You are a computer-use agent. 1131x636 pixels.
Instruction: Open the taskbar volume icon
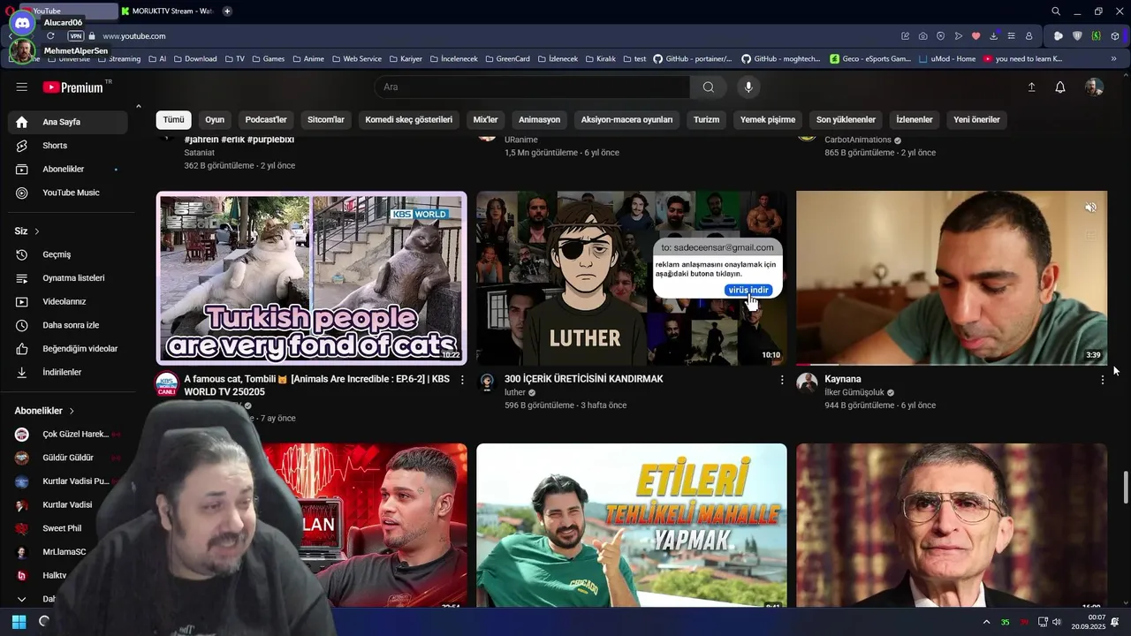[1056, 622]
